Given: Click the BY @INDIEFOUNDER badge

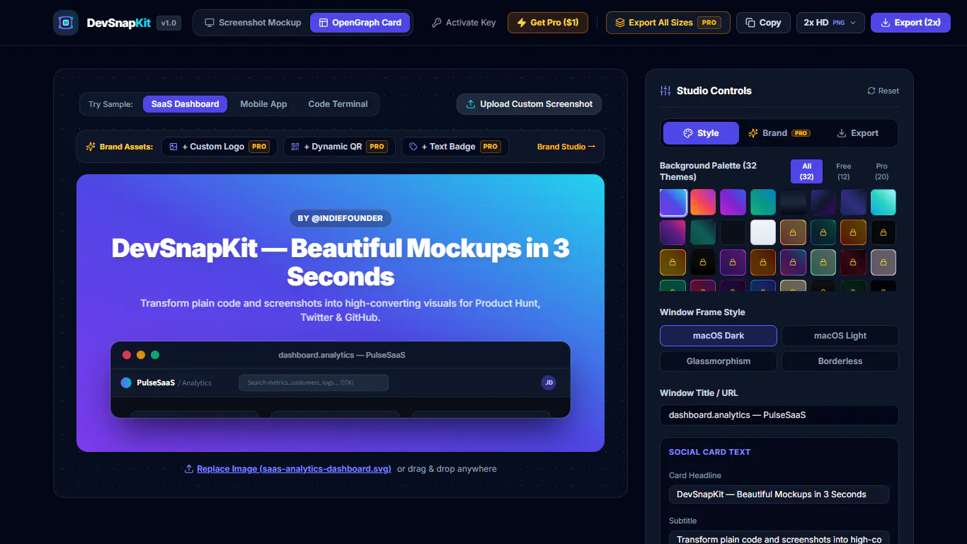Looking at the screenshot, I should click(x=341, y=218).
